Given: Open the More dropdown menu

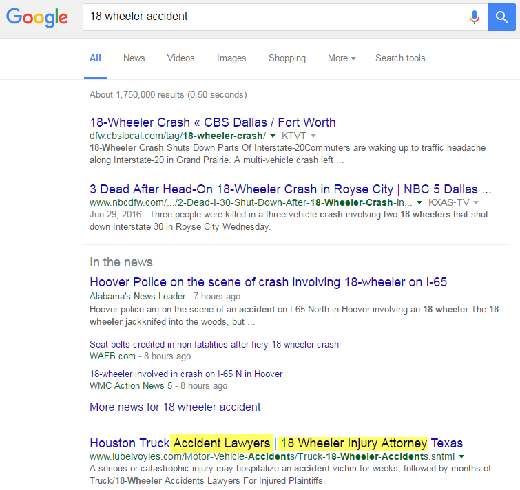Looking at the screenshot, I should point(342,58).
